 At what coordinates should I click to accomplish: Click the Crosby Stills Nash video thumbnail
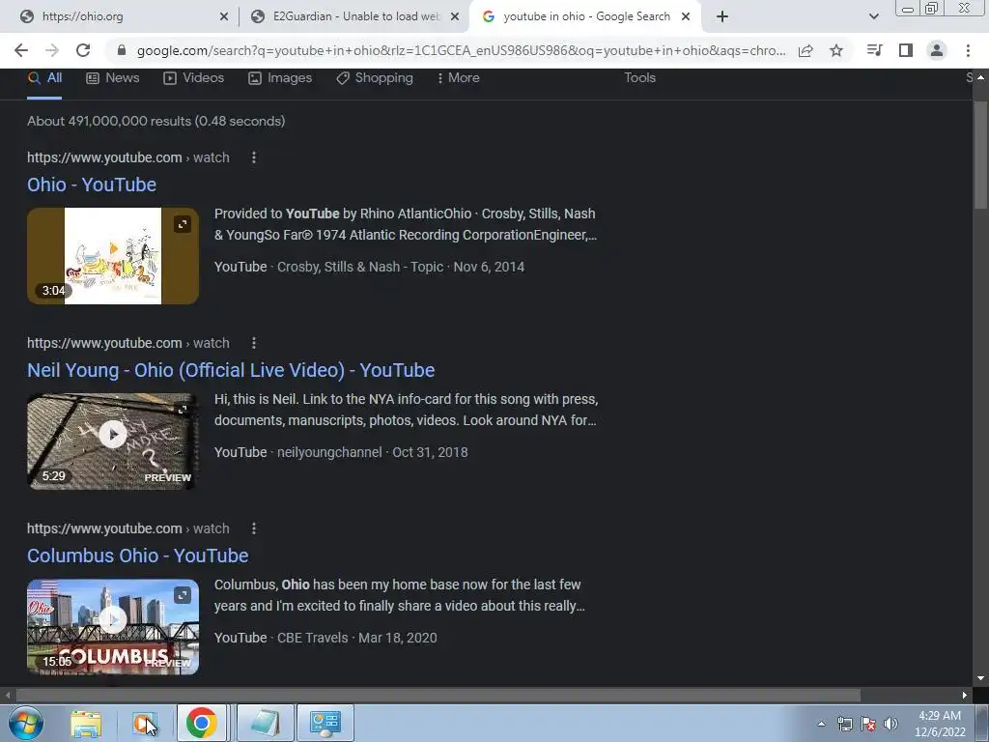(x=113, y=255)
